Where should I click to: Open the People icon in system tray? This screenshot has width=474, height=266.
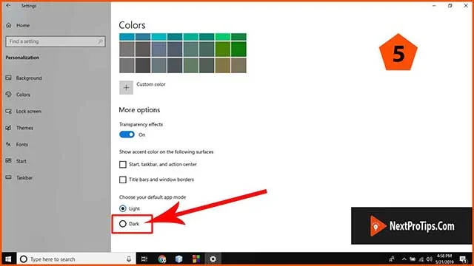[x=392, y=259]
